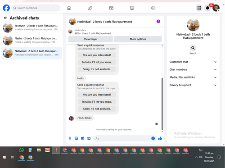This screenshot has width=225, height=168.
Task: Click the chat scroll-down arrow
Action: click(162, 132)
